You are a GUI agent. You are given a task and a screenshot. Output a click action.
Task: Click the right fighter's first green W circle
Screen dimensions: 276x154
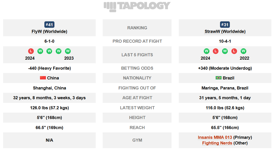(206, 51)
